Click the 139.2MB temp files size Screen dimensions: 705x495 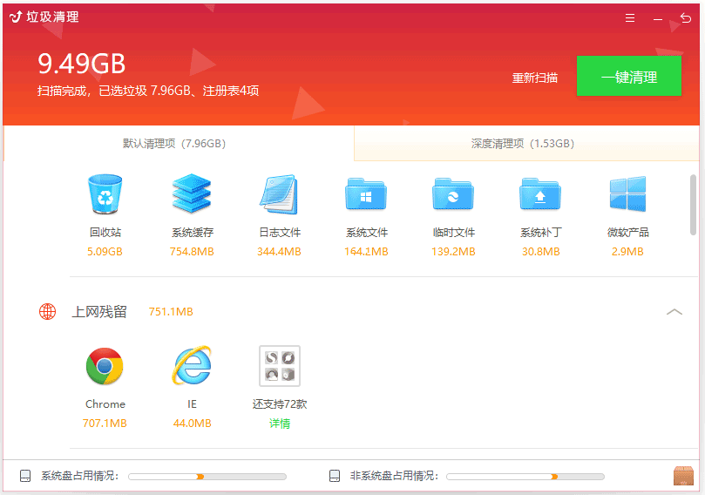(453, 251)
